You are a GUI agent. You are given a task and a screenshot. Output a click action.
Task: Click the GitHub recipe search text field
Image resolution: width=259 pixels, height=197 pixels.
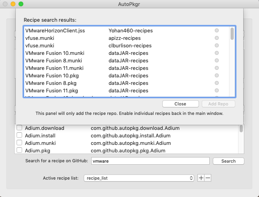[x=150, y=161]
